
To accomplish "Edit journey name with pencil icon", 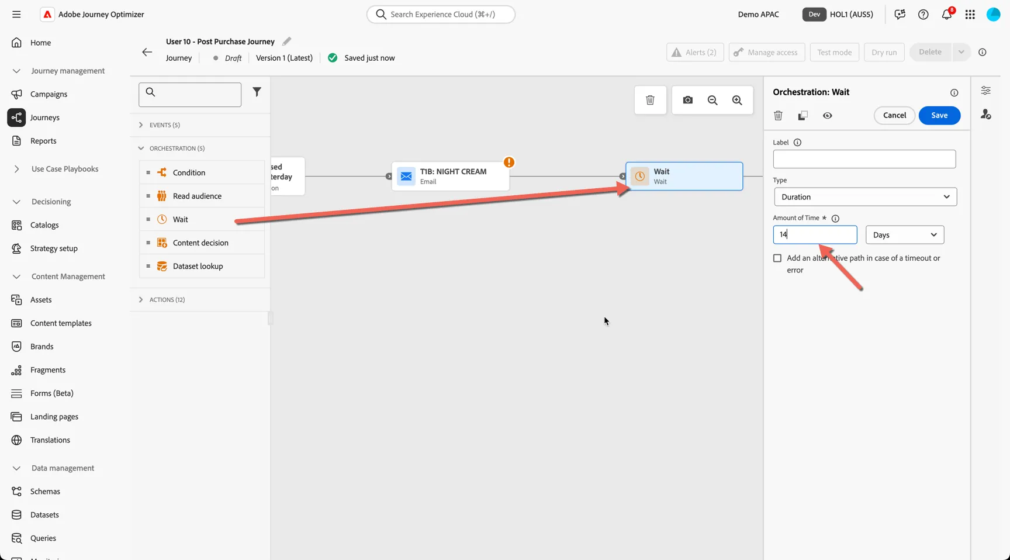I will click(x=286, y=42).
